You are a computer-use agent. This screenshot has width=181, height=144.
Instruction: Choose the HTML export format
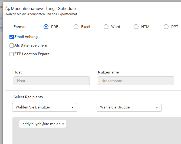click(136, 27)
